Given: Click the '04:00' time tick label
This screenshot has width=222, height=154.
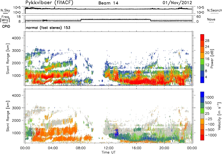Looking at the screenshot, I should click(53, 148).
